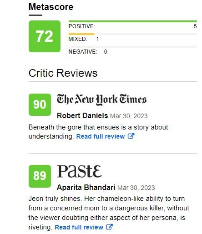202x234 pixels.
Task: Click the Metascore heading
Action: (51, 7)
